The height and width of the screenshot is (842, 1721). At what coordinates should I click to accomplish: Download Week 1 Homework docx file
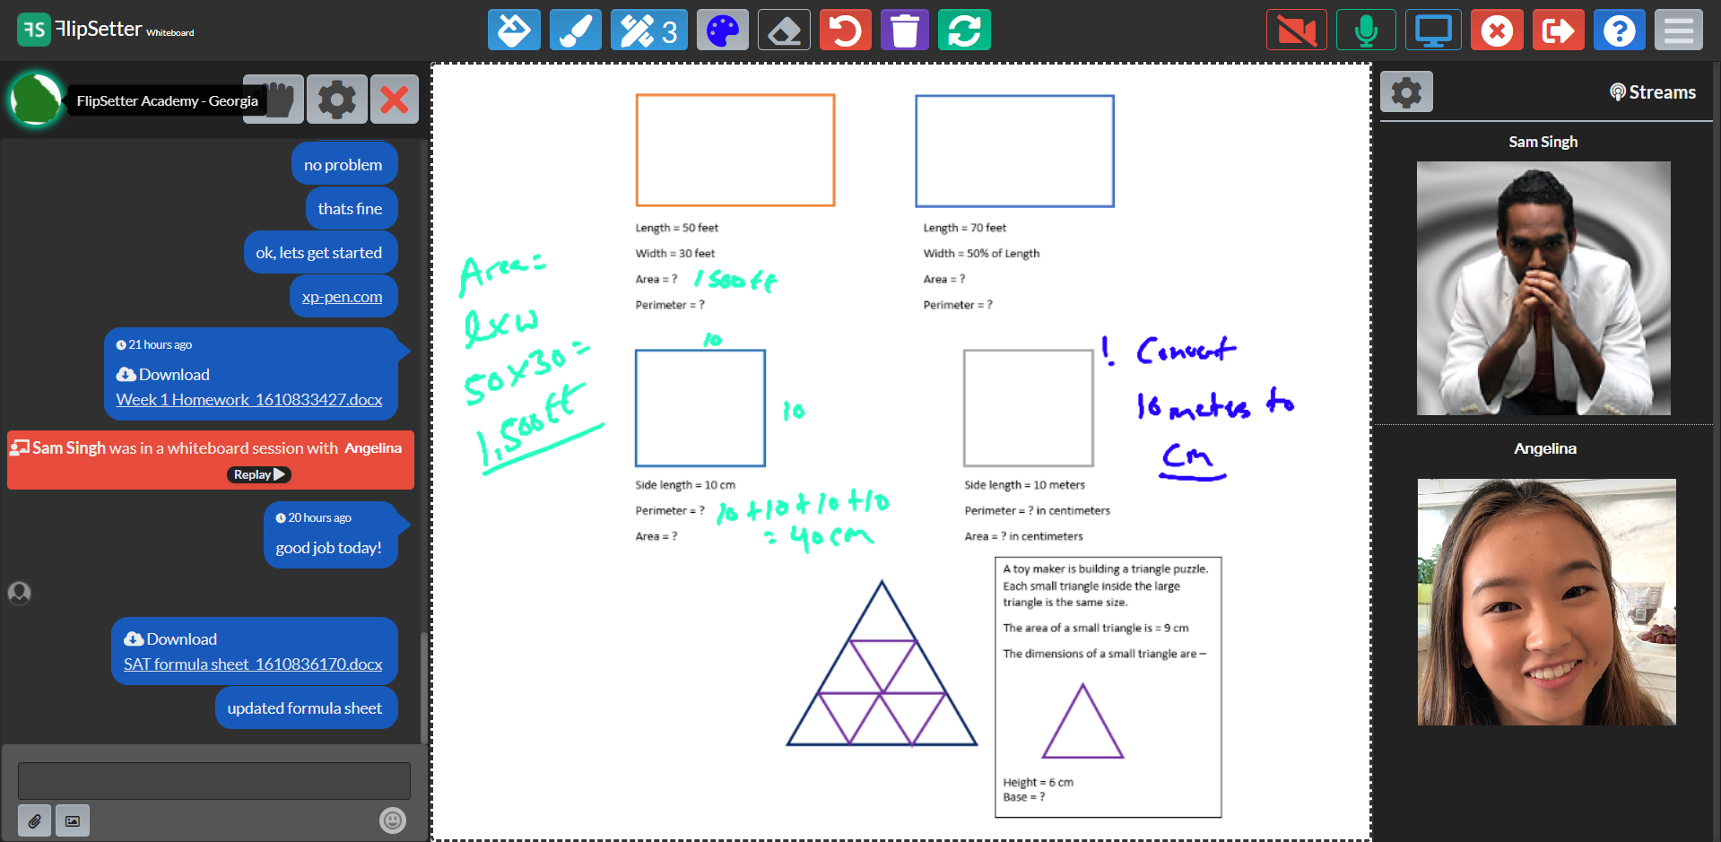(x=249, y=399)
